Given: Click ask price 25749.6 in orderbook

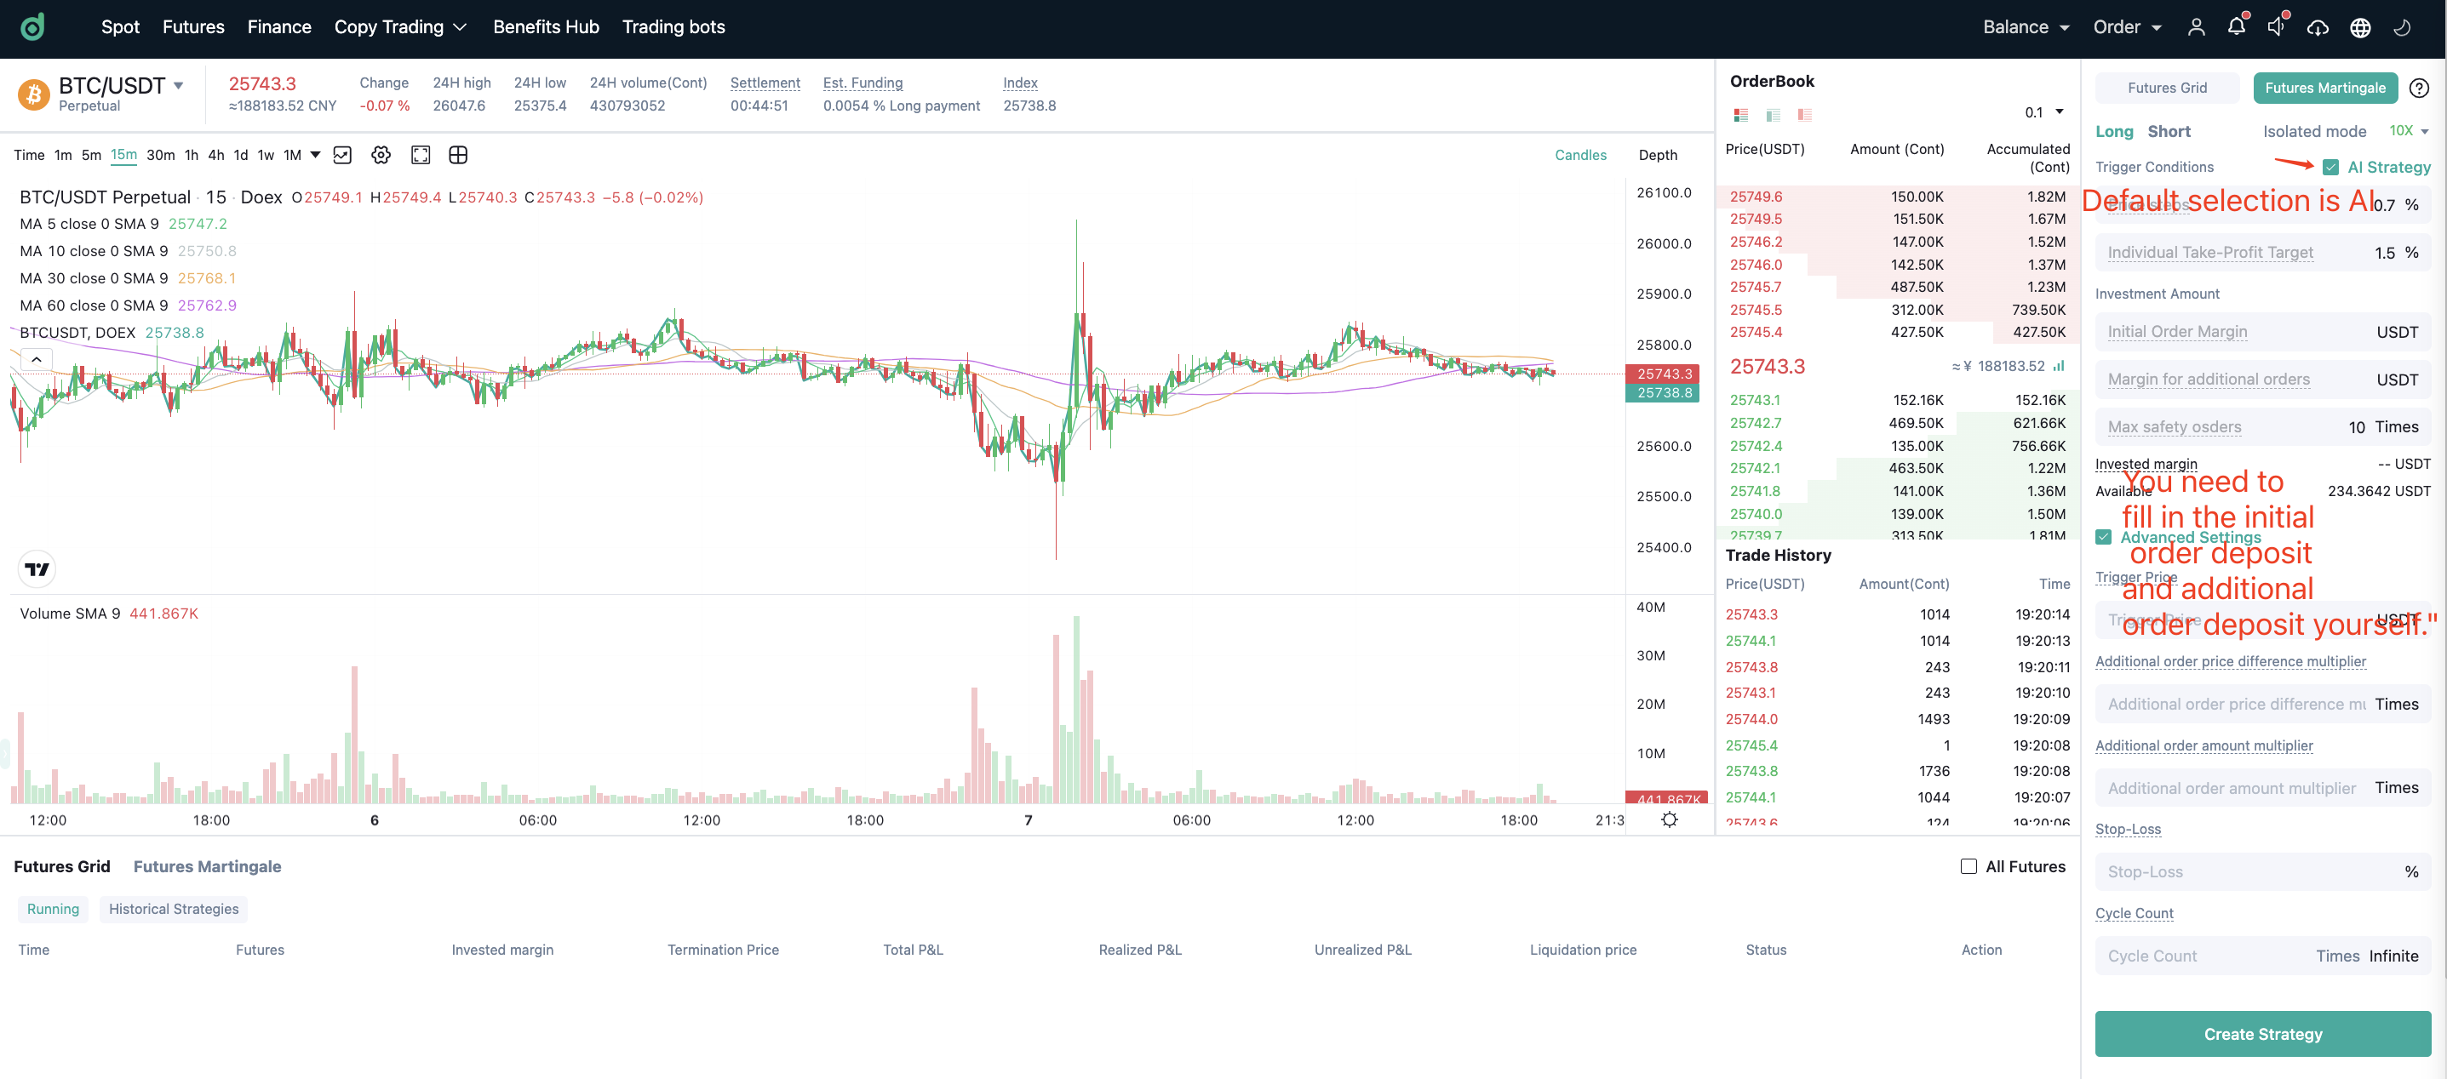Looking at the screenshot, I should [1755, 197].
